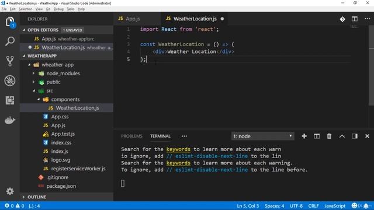374x210 pixels.
Task: Open the Tasks menu
Action: click(70, 9)
